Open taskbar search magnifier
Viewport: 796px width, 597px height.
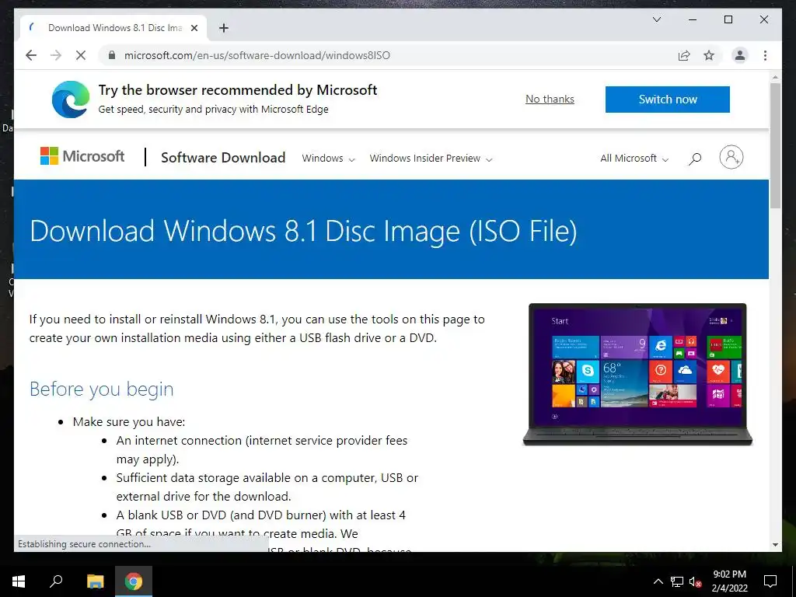click(x=56, y=581)
